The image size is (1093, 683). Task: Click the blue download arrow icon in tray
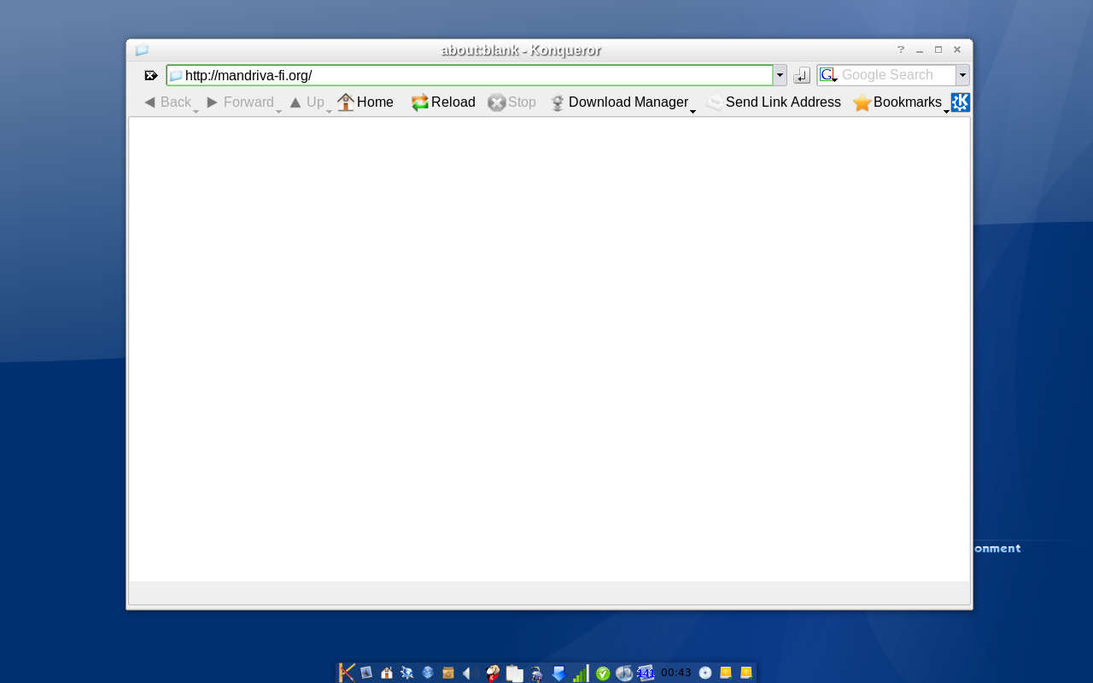point(558,674)
